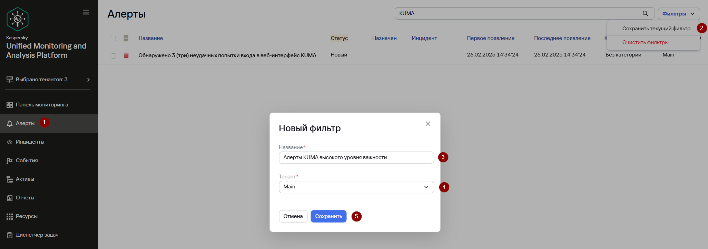Click the Отмена button

(x=293, y=216)
